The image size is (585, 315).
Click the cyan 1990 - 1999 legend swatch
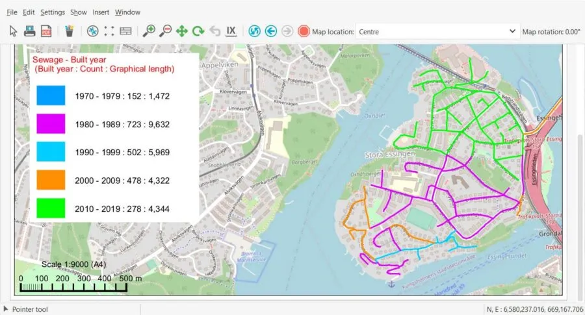51,152
